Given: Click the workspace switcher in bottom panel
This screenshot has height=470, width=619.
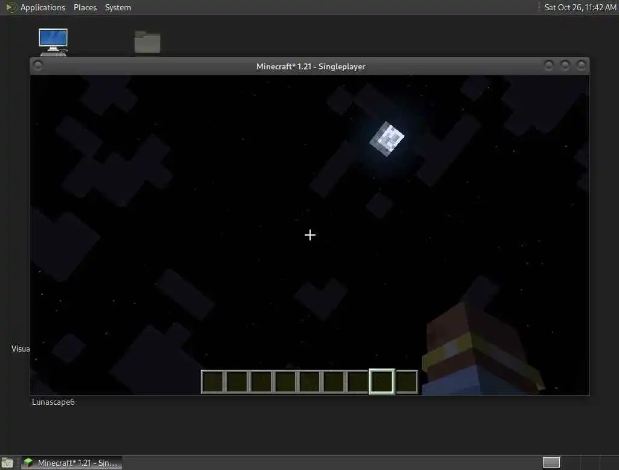Looking at the screenshot, I should coord(551,462).
